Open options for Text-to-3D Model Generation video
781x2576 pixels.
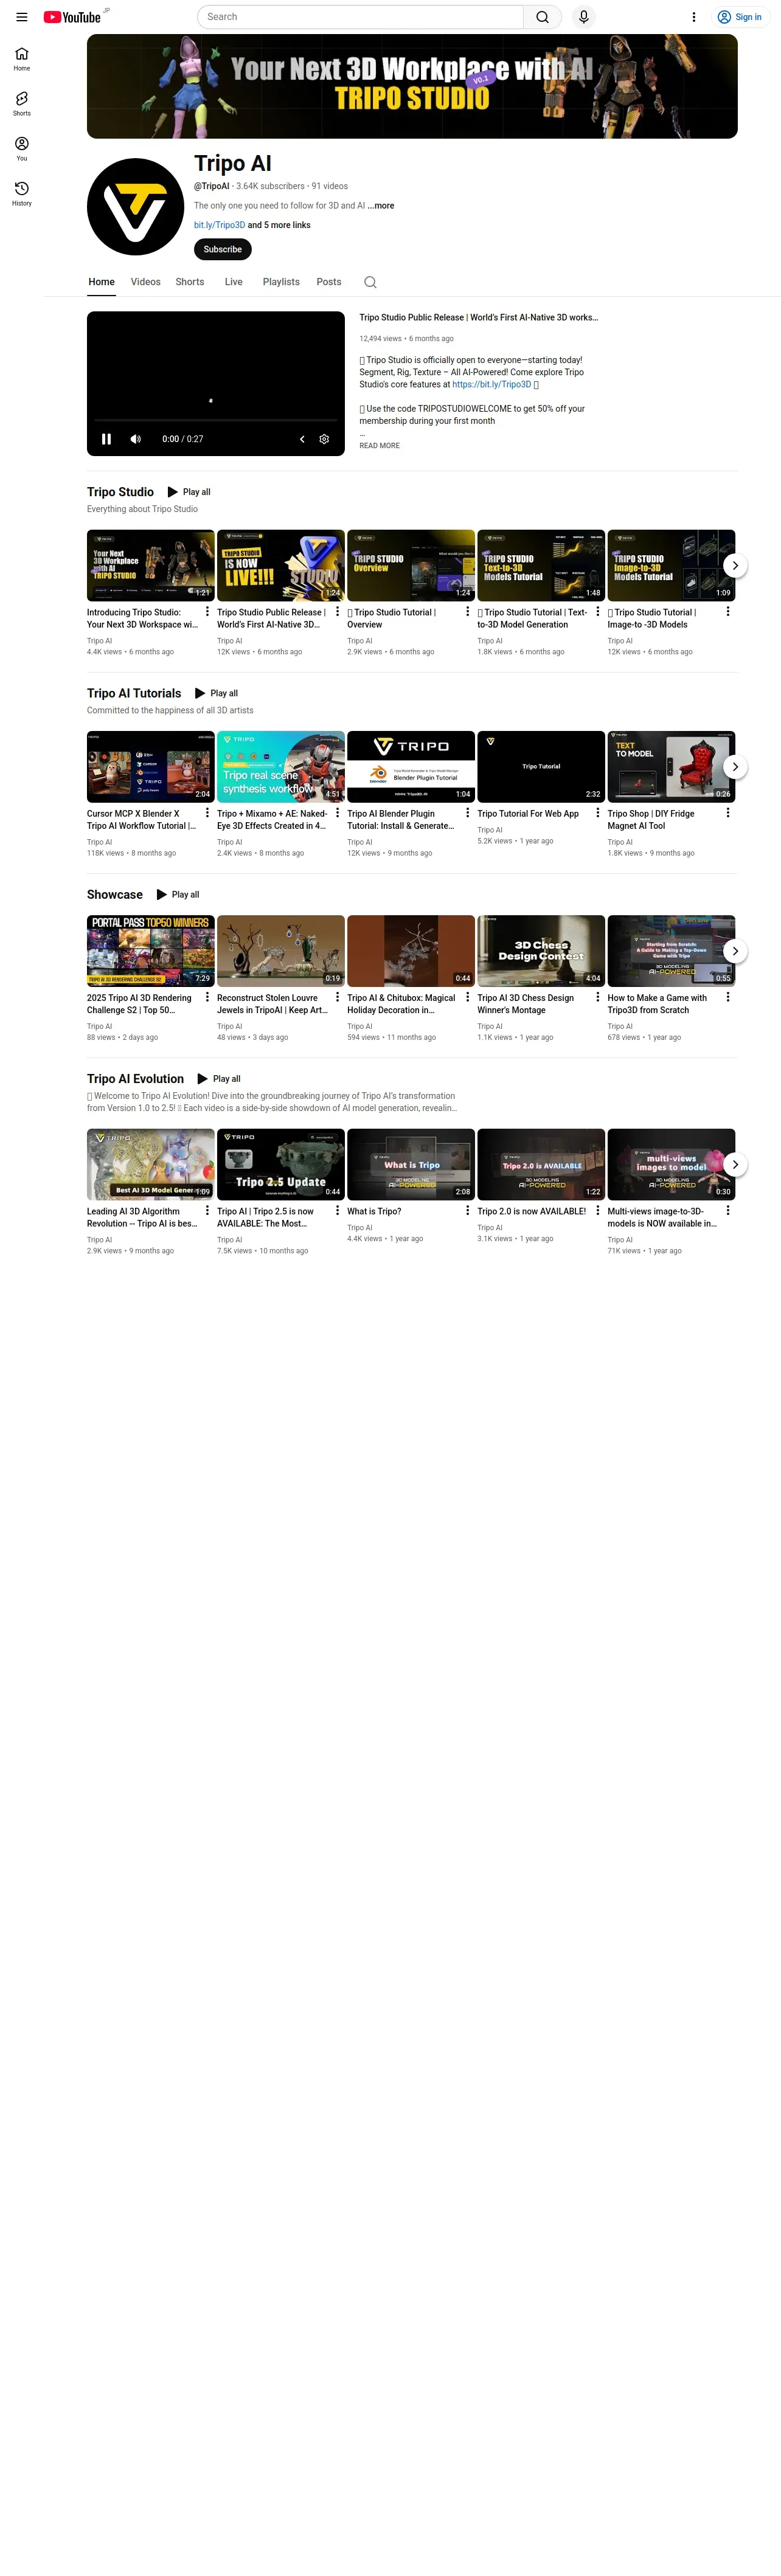pyautogui.click(x=597, y=611)
